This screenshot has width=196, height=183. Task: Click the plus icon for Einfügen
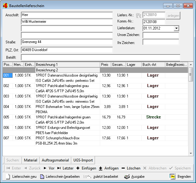[78, 168]
